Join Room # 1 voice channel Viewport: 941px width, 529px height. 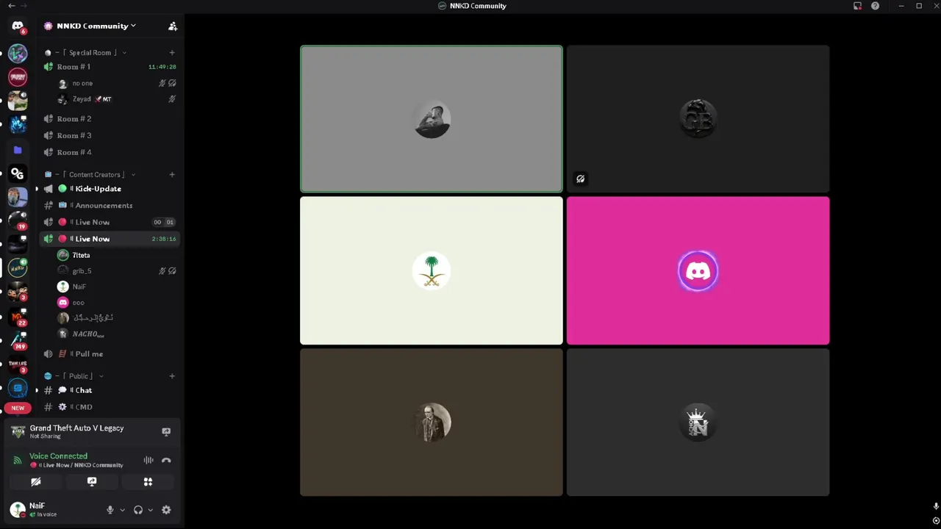(109, 67)
